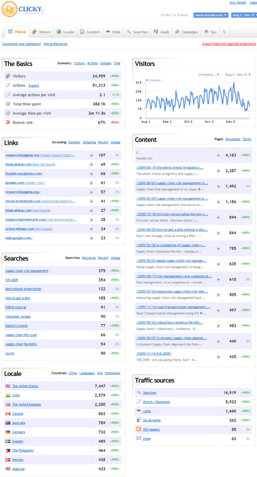
Task: Click Customize your dashboard link
Action: click(21, 44)
